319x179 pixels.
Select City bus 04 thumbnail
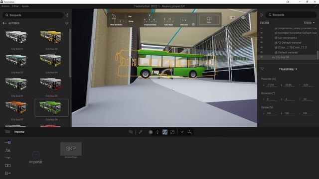(51, 61)
